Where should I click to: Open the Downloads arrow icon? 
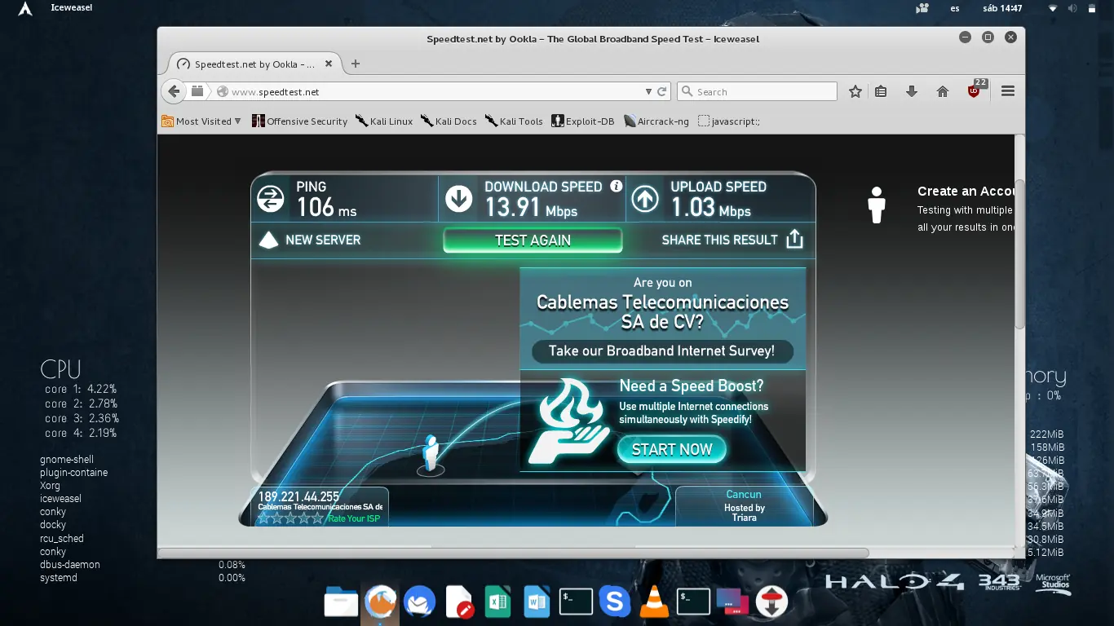click(912, 91)
